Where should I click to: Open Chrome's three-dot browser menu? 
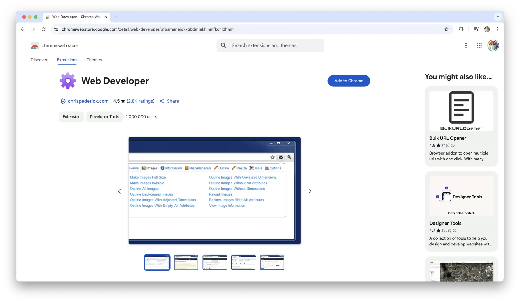tap(497, 29)
